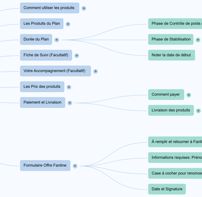Select the Case à cocher pour renoncer node
The image size is (202, 197).
tap(175, 173)
